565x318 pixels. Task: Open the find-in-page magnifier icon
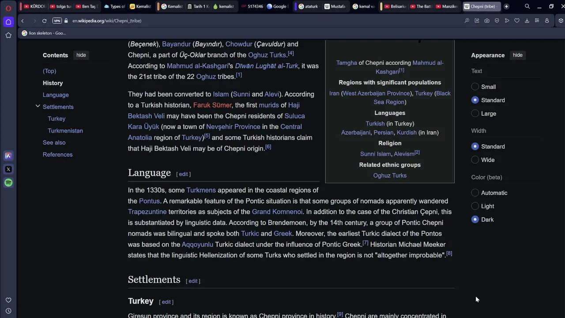click(x=467, y=21)
